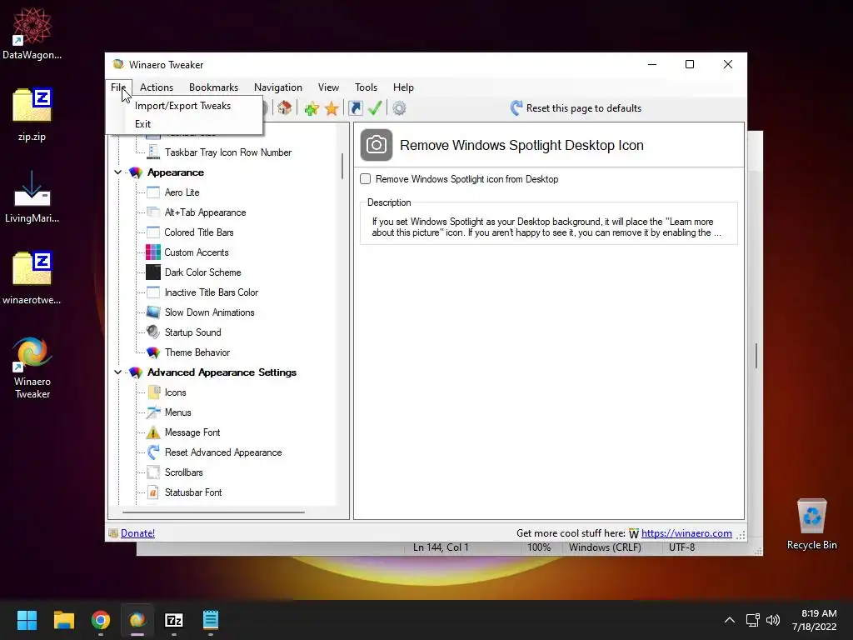Screen dimensions: 853x640
Task: Click the volume icon in system tray
Action: 772,620
